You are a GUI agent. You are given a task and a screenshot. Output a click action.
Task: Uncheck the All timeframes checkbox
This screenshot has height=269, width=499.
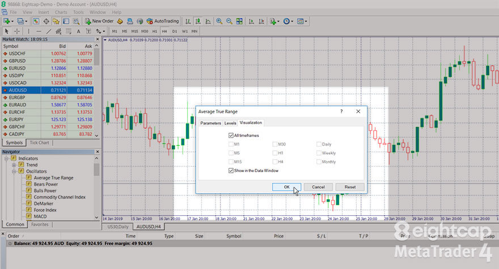pyautogui.click(x=231, y=135)
